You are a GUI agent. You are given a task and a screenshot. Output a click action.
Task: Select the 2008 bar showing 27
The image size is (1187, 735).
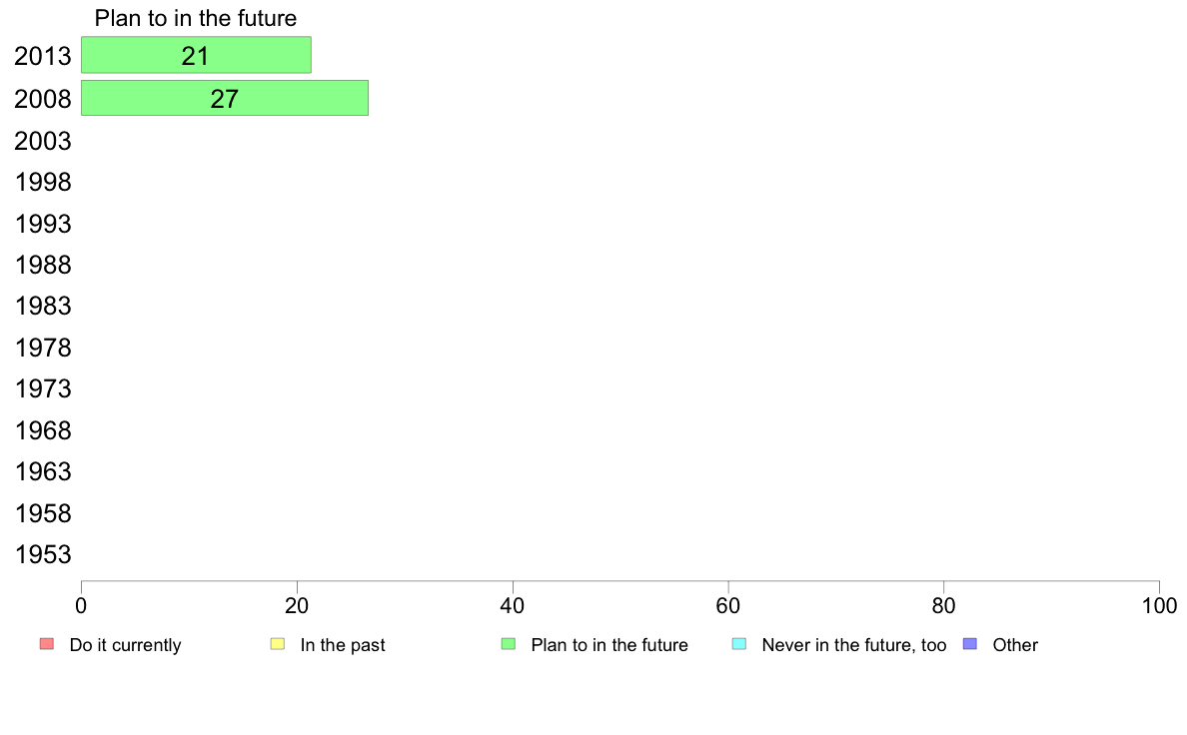pos(225,99)
